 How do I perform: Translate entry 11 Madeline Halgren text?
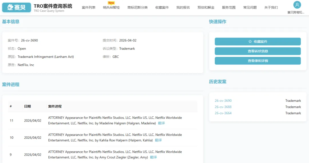[x=161, y=123]
